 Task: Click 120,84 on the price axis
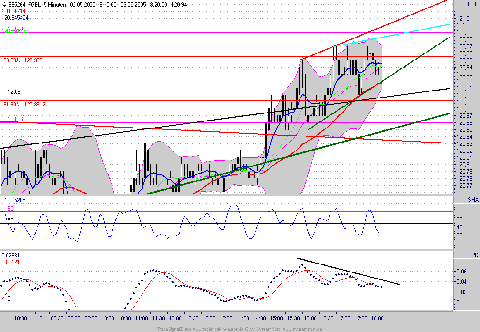tap(465, 137)
